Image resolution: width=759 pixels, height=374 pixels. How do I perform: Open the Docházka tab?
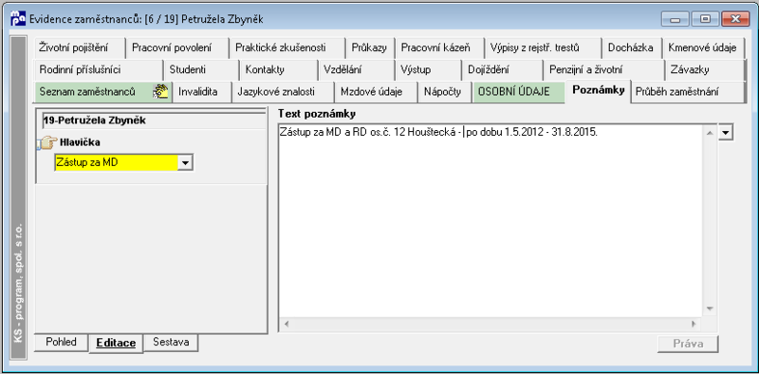(x=631, y=48)
